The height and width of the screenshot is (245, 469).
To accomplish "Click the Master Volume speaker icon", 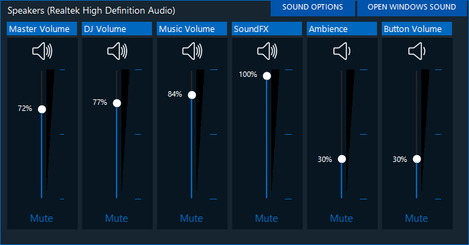I will (x=42, y=51).
